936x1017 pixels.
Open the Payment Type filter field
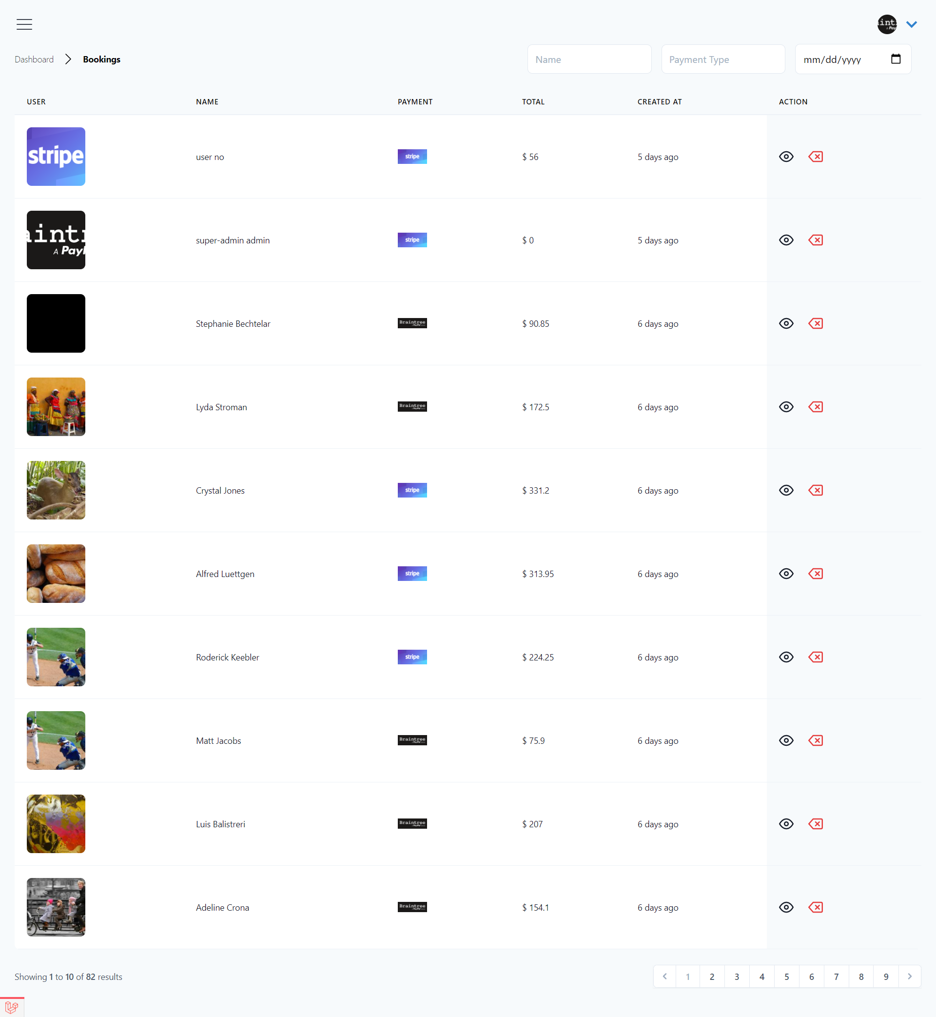[723, 60]
